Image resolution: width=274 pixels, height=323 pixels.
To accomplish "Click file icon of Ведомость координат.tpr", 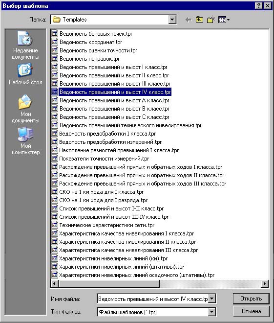I will (x=55, y=42).
